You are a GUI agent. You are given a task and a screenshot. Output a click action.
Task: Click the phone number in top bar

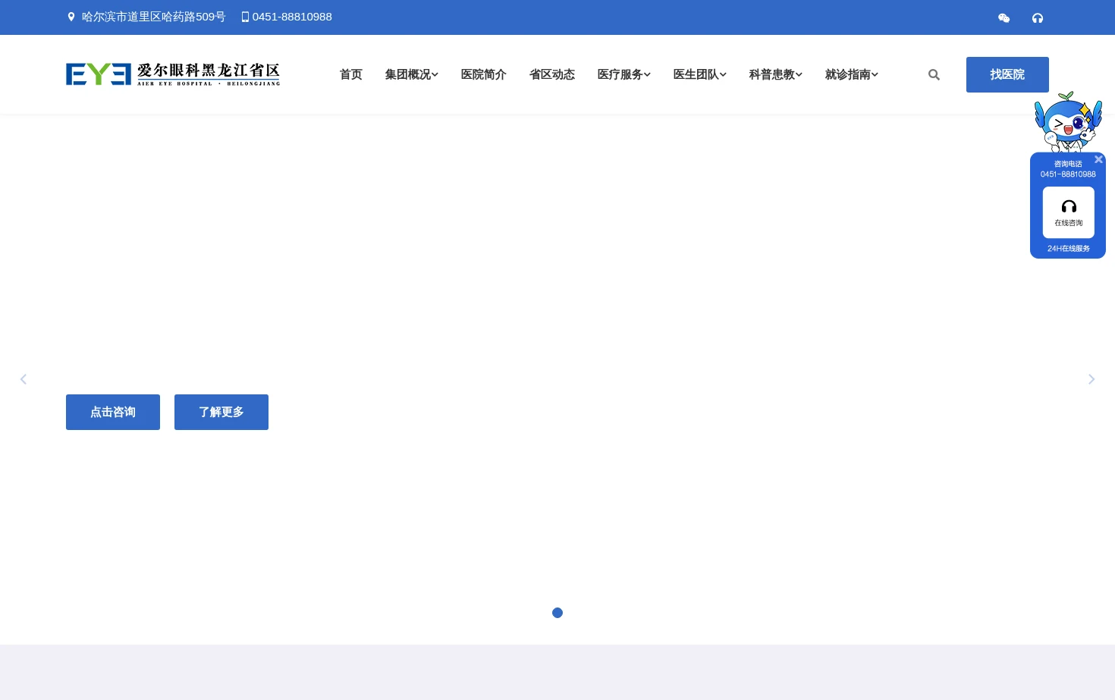coord(292,17)
